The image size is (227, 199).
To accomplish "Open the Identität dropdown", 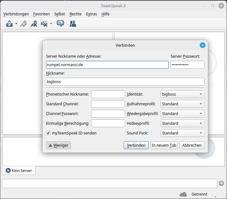I will pyautogui.click(x=182, y=94).
